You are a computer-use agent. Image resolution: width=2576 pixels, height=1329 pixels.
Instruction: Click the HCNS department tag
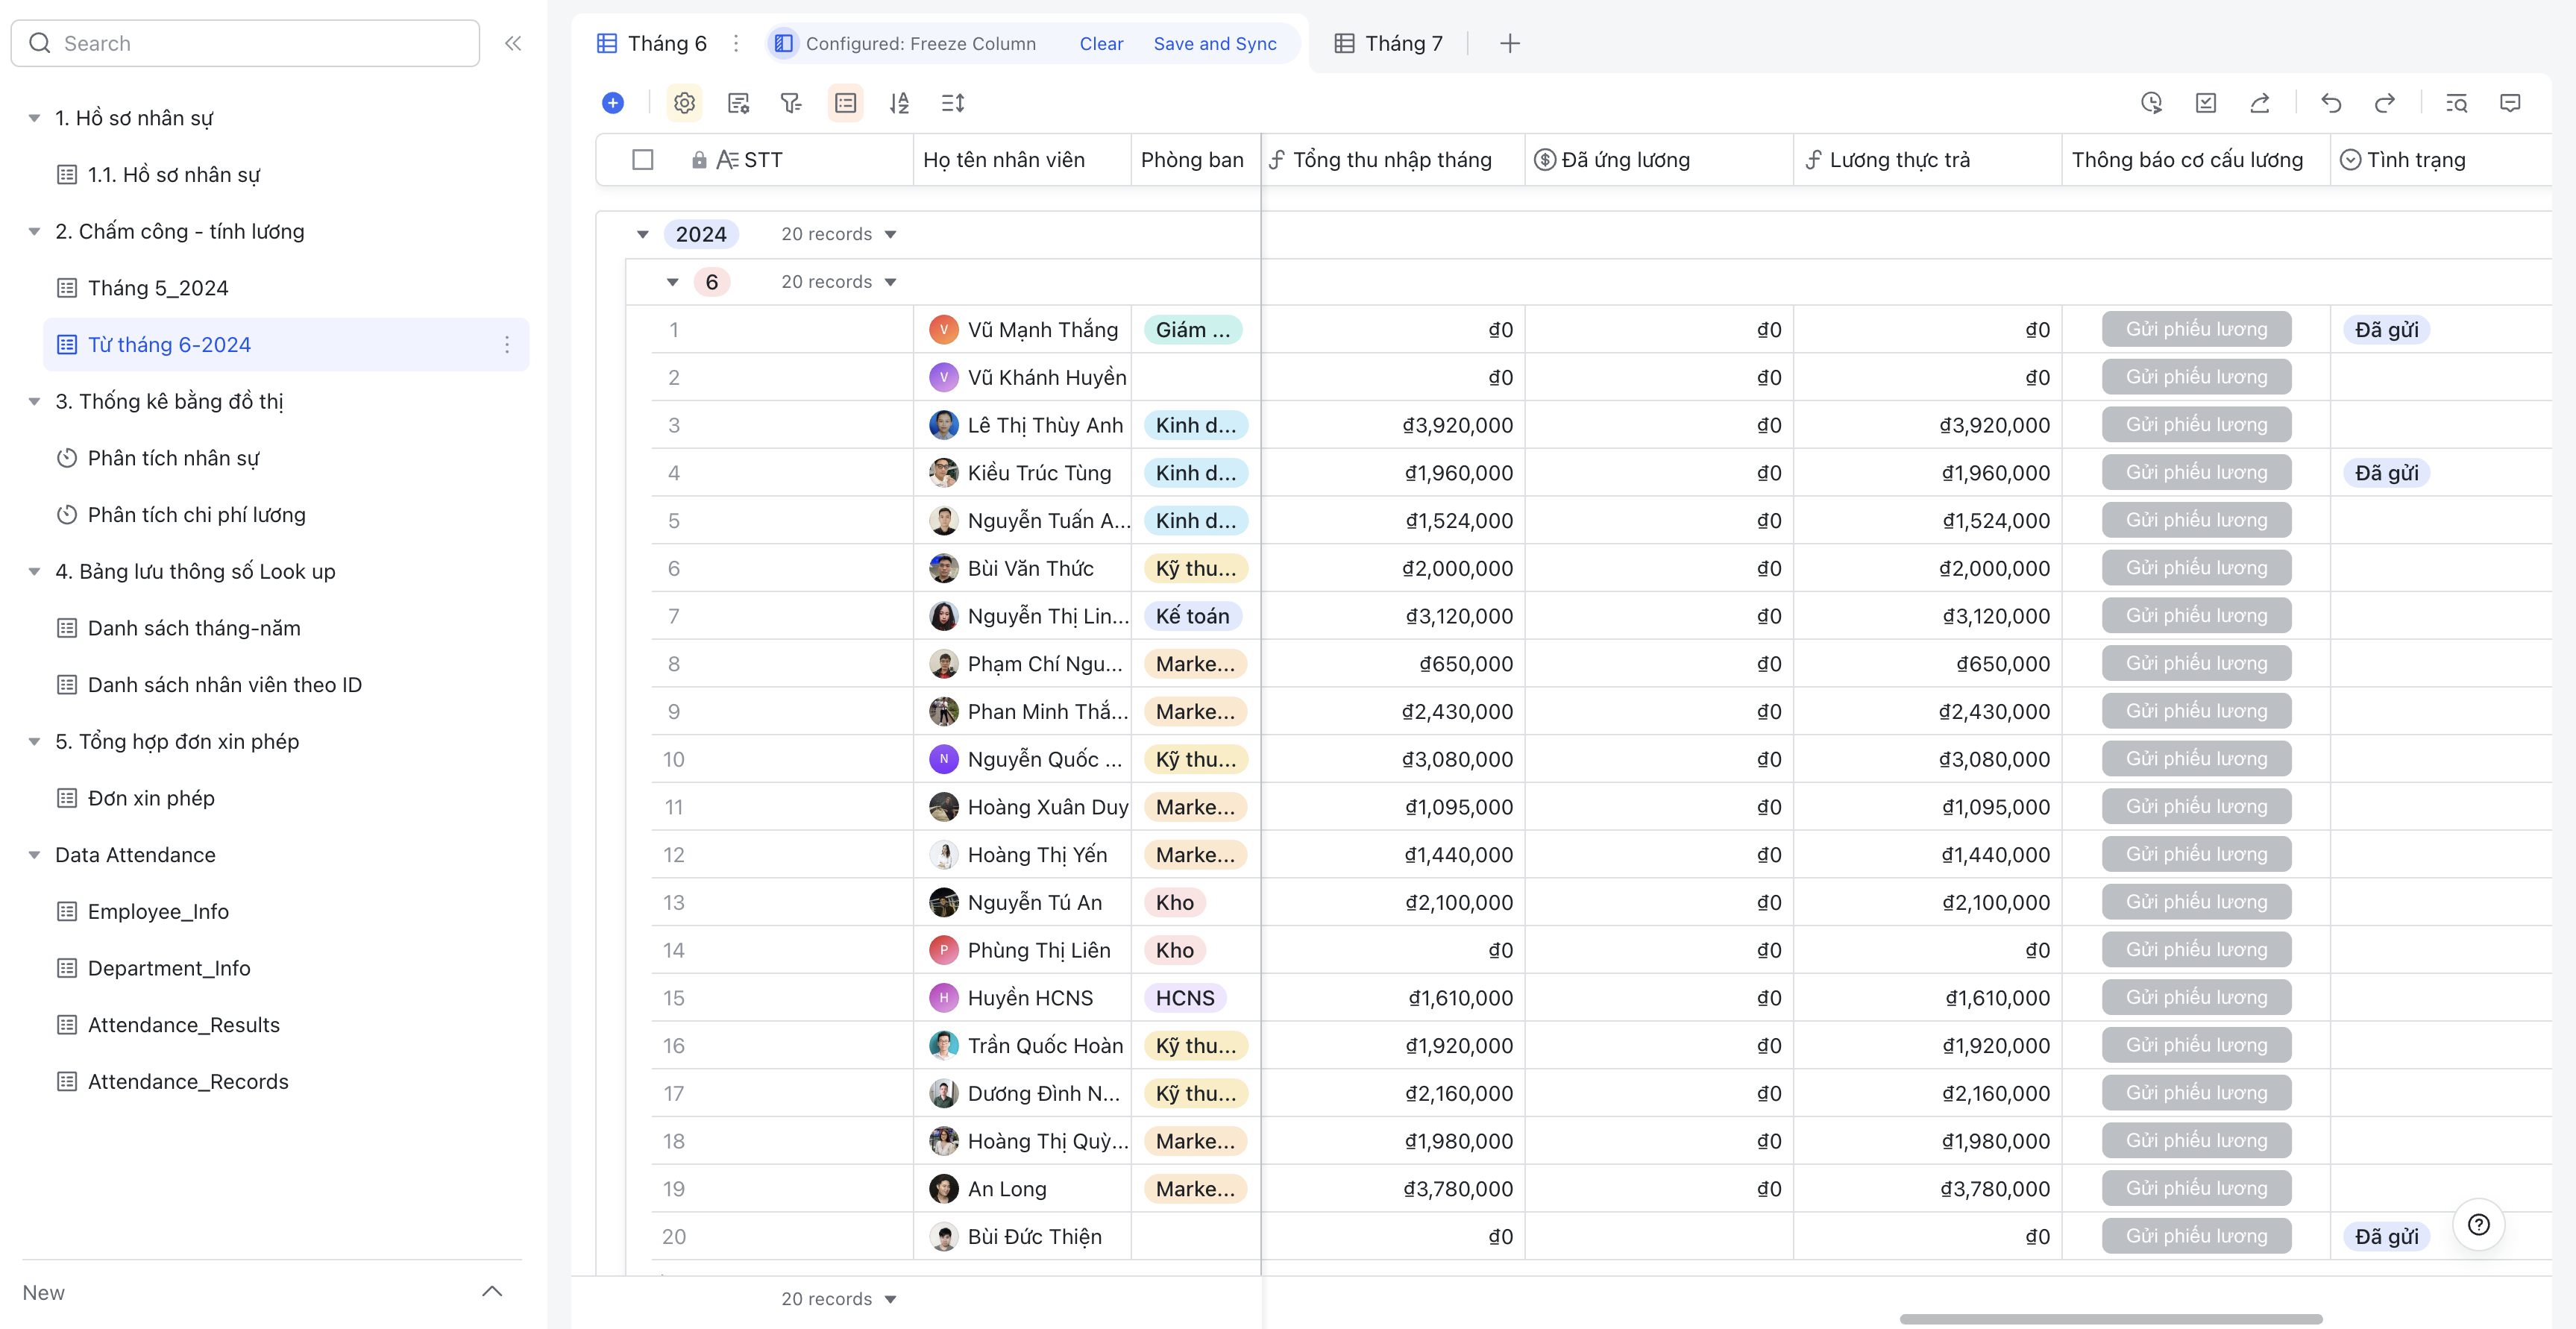(x=1185, y=998)
